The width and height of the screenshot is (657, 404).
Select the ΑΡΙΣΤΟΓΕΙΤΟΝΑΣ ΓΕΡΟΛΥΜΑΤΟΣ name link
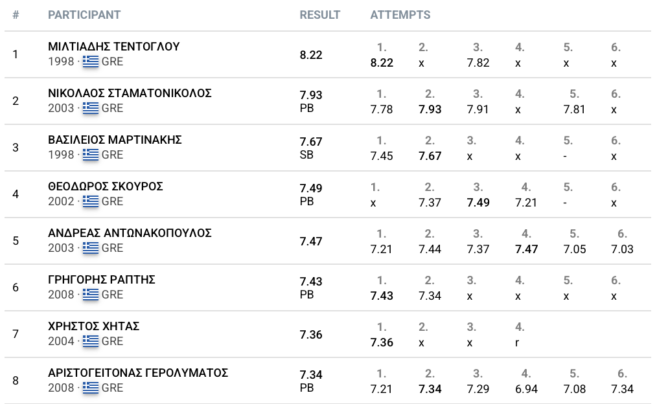[138, 373]
